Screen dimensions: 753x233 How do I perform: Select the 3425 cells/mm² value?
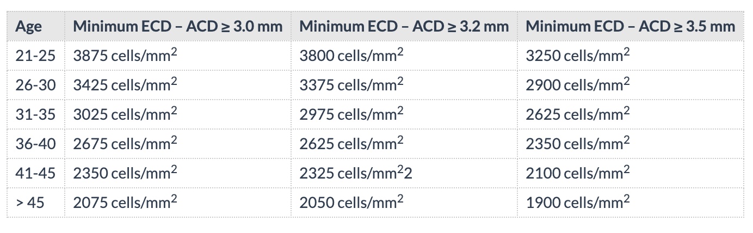125,85
